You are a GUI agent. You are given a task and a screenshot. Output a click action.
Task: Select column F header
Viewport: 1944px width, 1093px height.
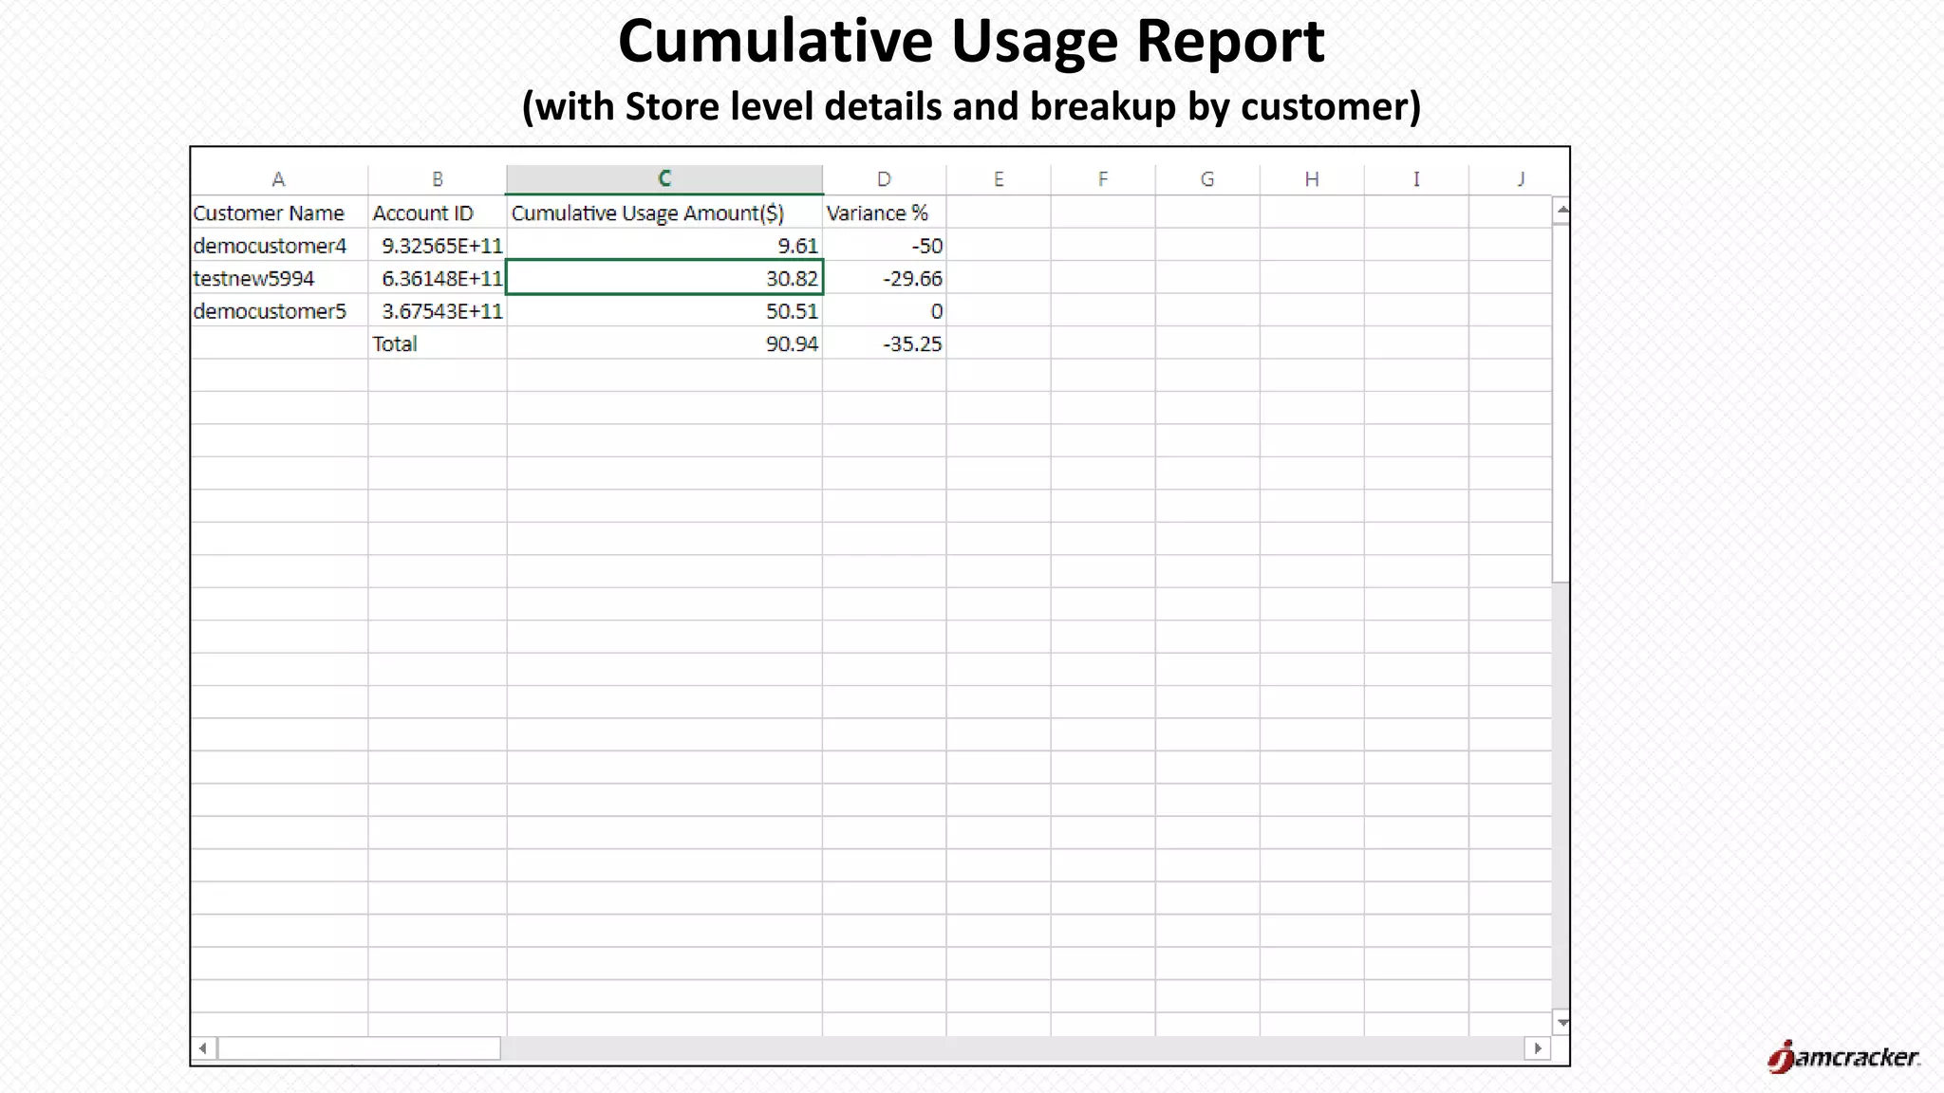point(1103,179)
